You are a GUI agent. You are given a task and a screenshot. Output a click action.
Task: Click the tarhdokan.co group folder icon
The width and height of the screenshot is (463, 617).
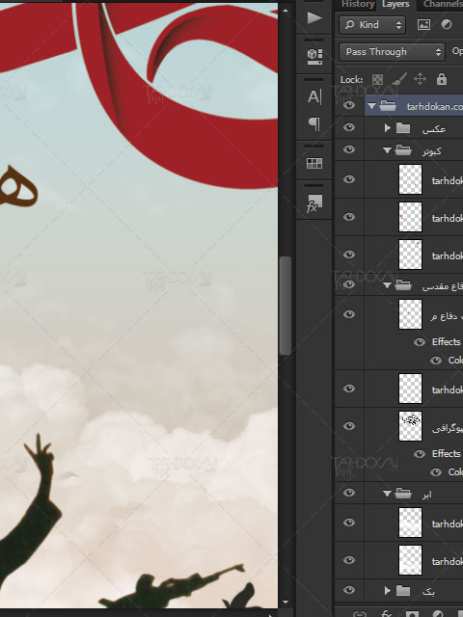388,105
